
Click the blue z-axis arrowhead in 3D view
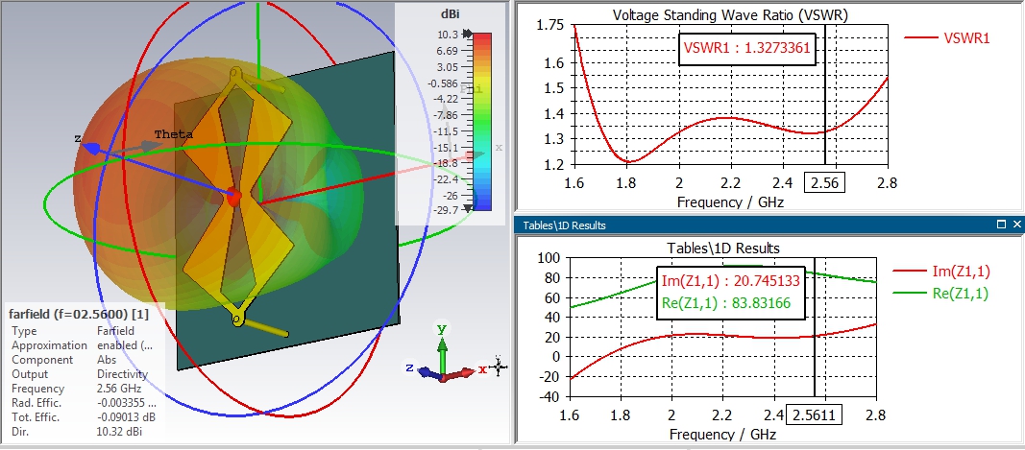(x=90, y=148)
